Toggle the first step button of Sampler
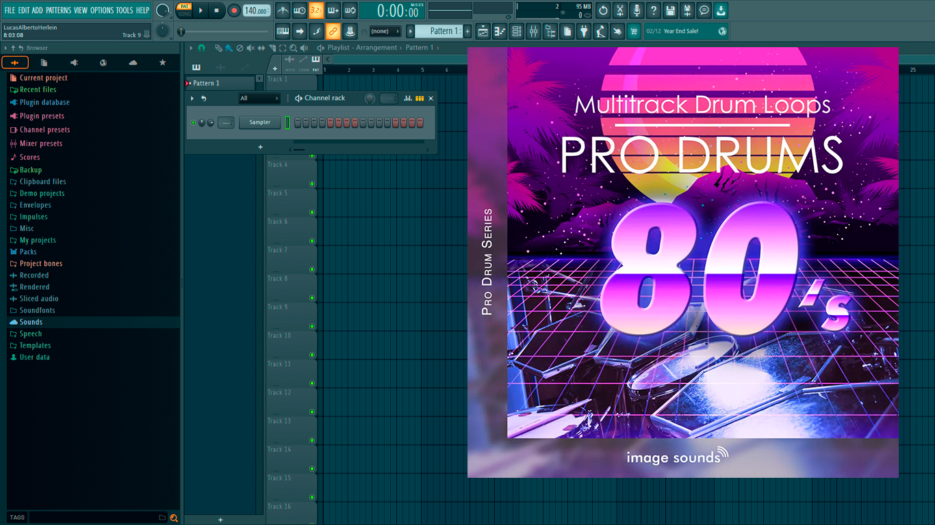Viewport: 935px width, 525px height. (298, 123)
